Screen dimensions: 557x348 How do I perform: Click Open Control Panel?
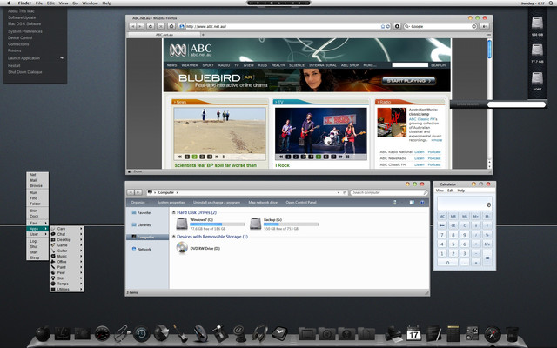(301, 203)
